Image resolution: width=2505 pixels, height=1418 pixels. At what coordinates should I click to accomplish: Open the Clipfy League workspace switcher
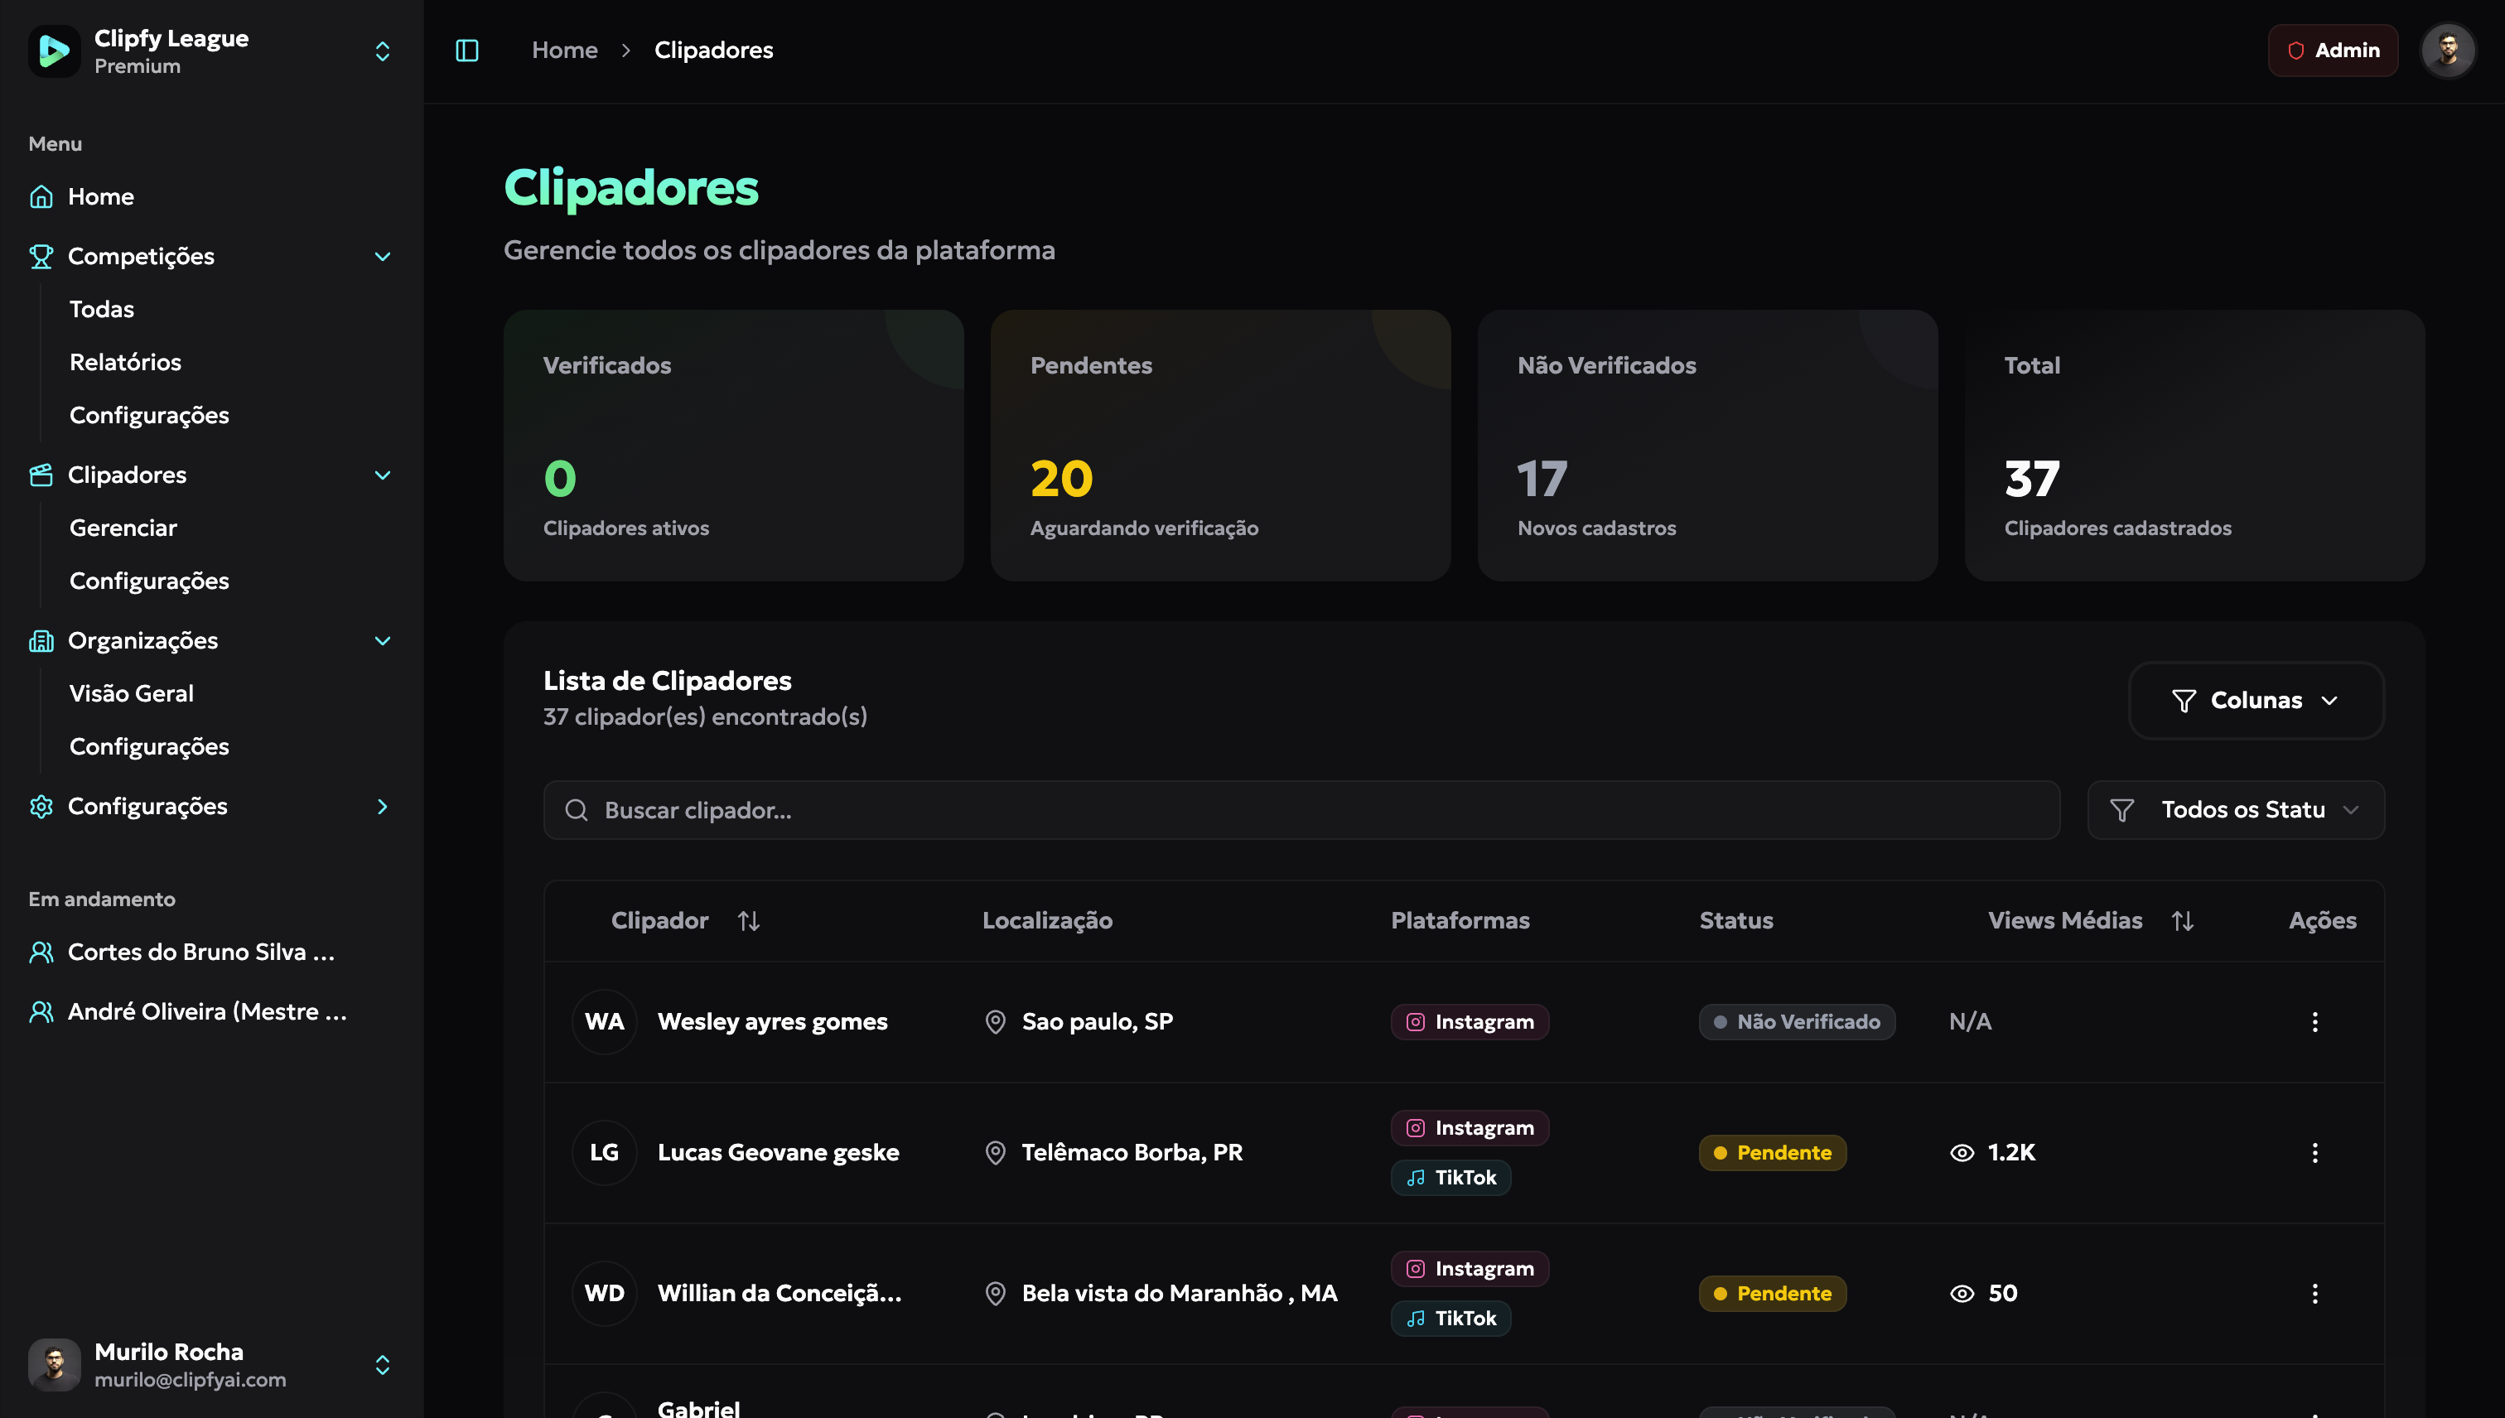382,51
